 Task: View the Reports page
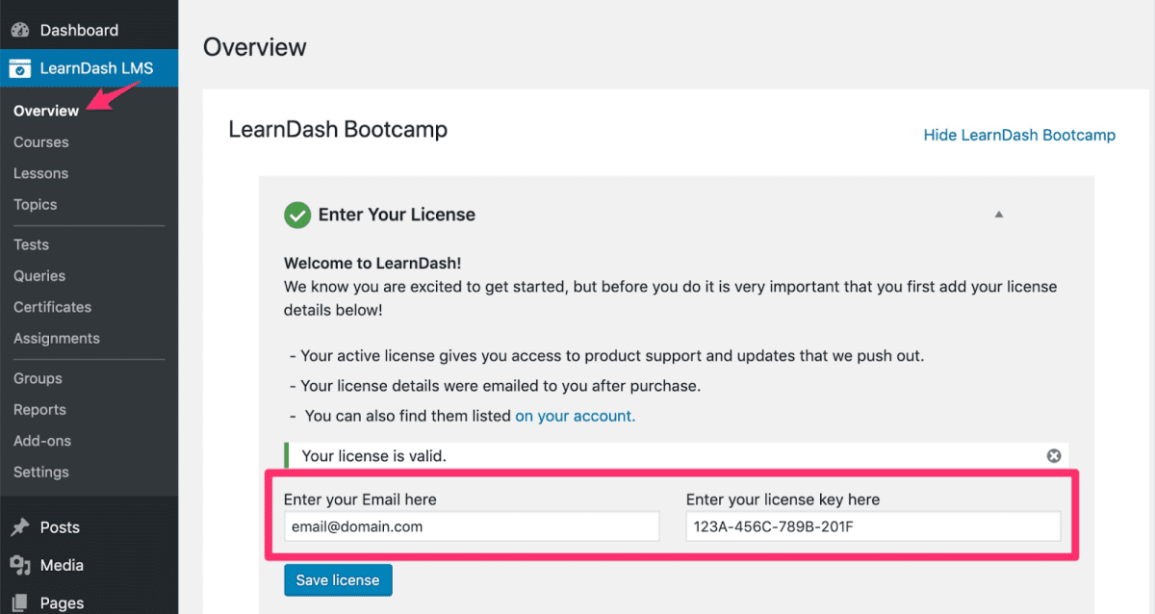coord(38,409)
